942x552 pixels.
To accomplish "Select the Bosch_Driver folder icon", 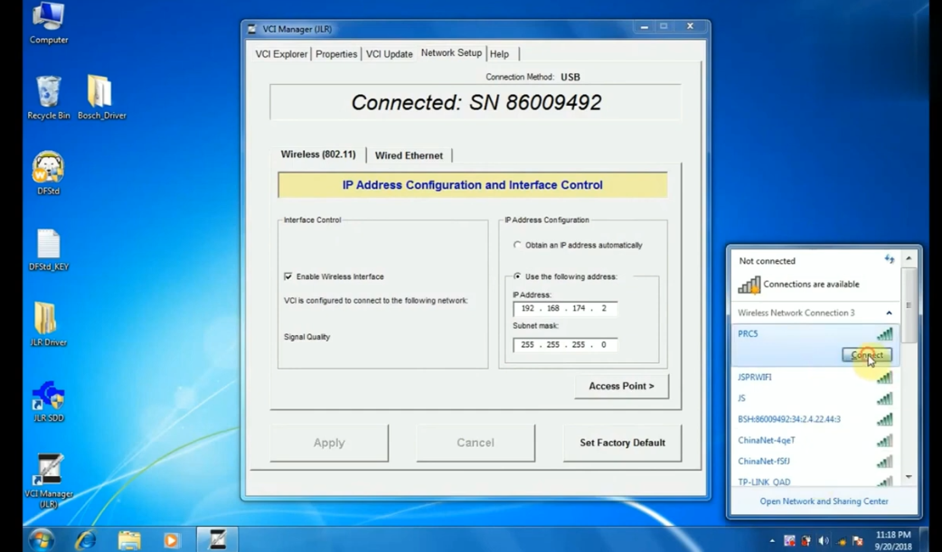I will point(101,98).
